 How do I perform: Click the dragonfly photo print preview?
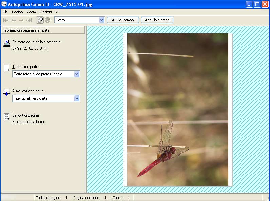(178, 109)
